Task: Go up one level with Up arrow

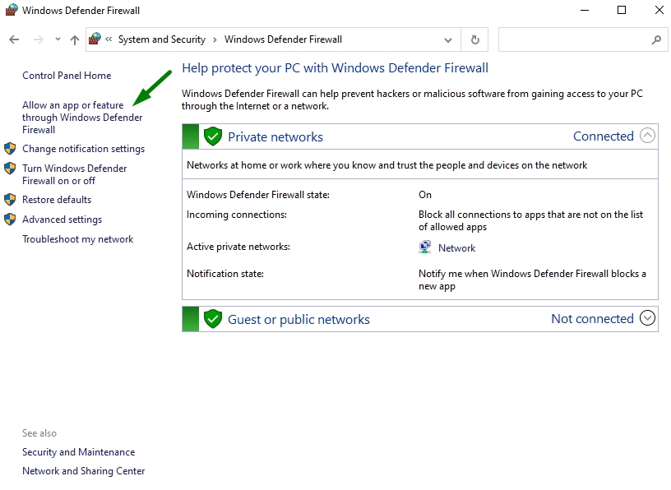Action: [75, 39]
